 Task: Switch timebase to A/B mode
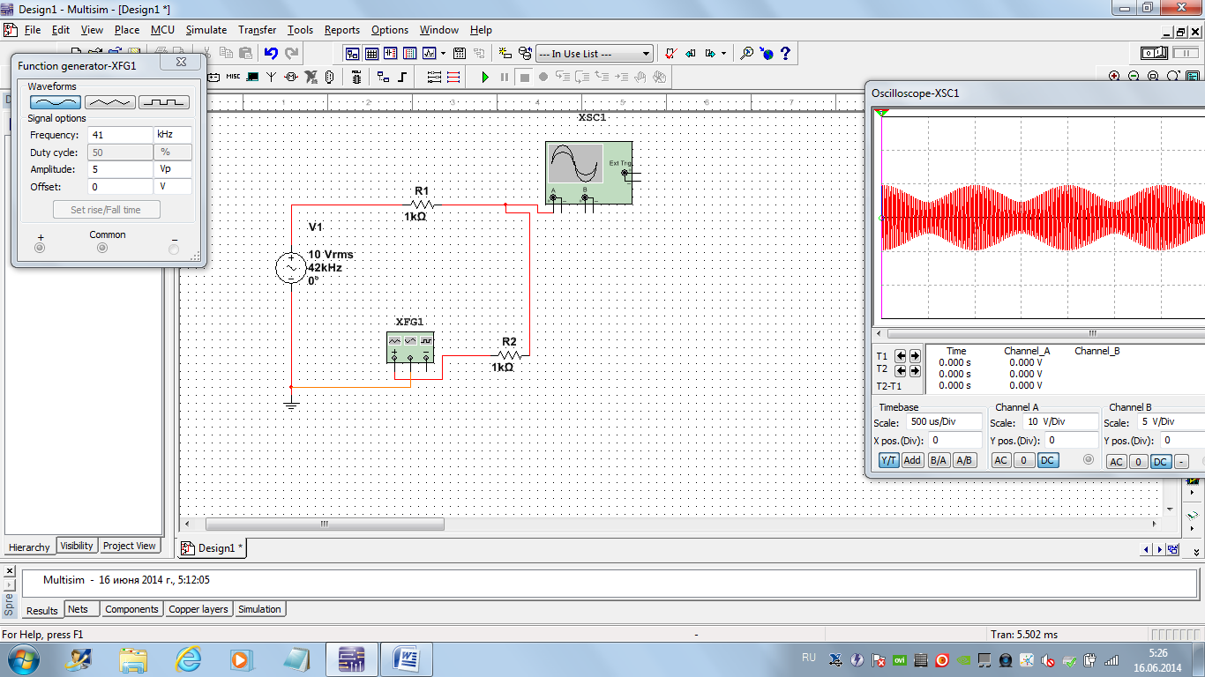[964, 460]
